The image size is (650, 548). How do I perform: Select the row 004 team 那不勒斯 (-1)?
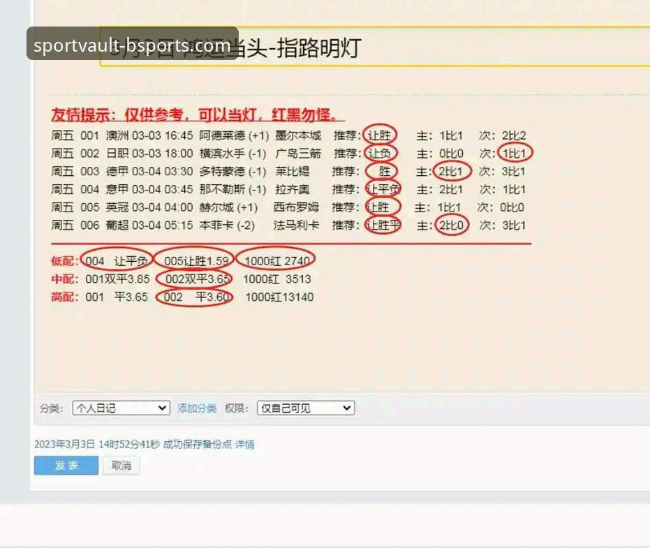(232, 189)
